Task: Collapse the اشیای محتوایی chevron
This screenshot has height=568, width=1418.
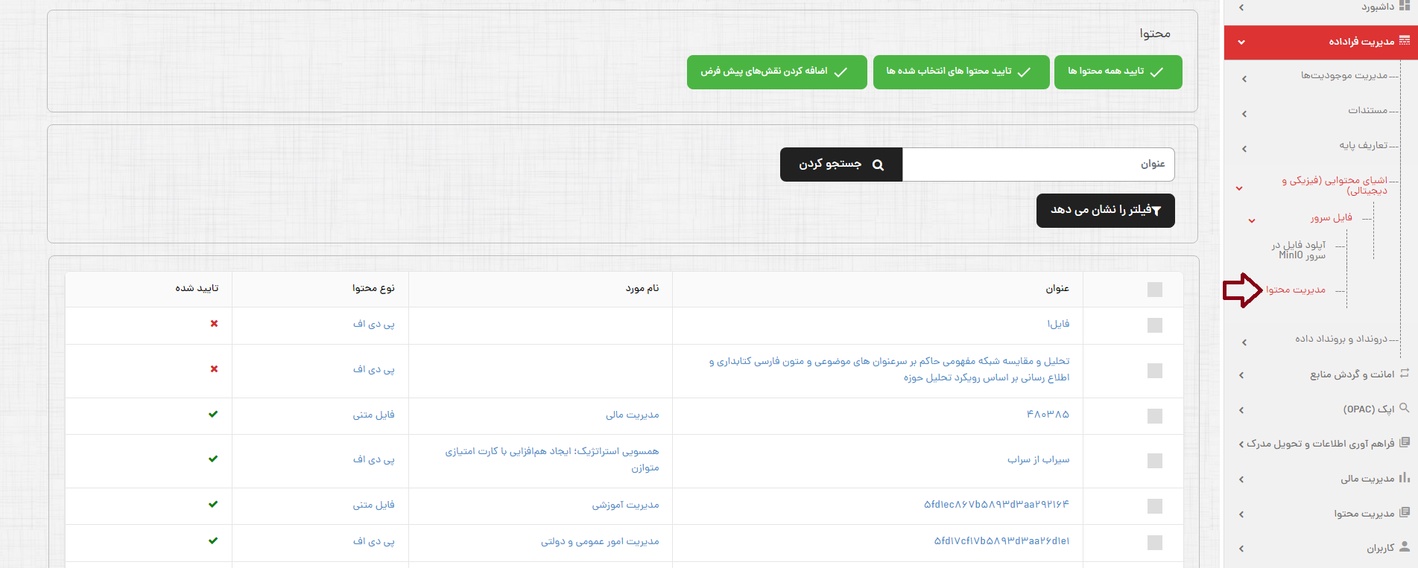Action: pyautogui.click(x=1239, y=188)
